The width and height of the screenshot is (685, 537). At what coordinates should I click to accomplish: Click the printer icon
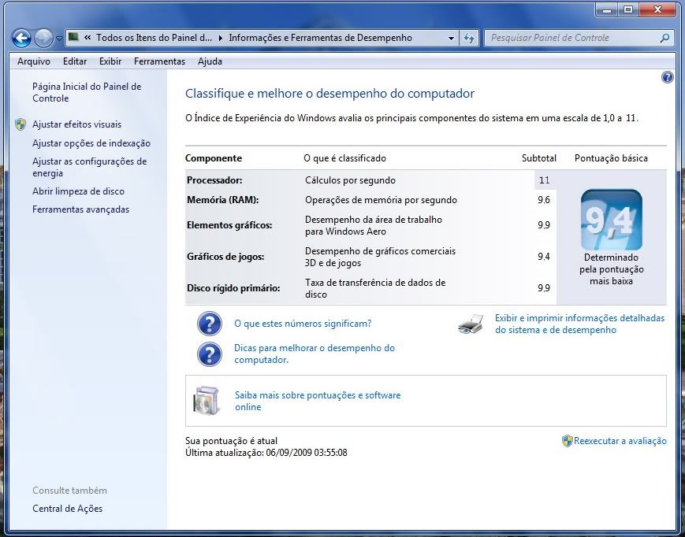tap(471, 324)
